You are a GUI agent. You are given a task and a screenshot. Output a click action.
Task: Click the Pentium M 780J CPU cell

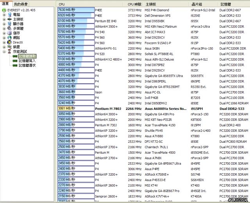tap(108, 109)
